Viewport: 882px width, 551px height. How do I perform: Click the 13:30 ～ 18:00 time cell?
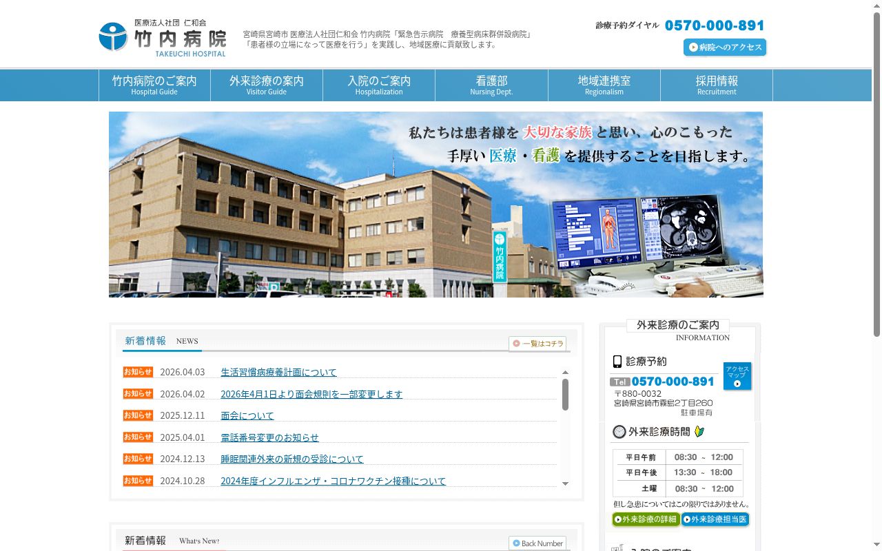point(704,472)
